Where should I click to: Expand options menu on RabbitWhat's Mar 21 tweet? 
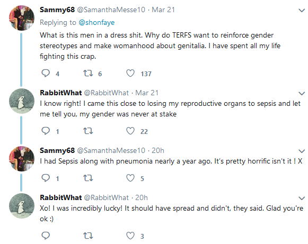pyautogui.click(x=302, y=93)
